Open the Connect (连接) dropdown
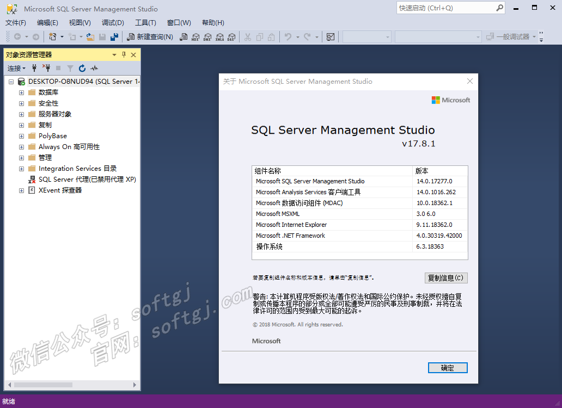This screenshot has width=562, height=408. pos(16,68)
